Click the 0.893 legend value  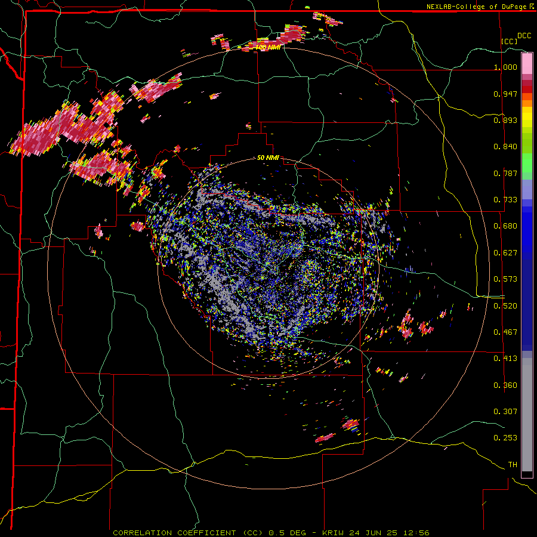pos(505,120)
